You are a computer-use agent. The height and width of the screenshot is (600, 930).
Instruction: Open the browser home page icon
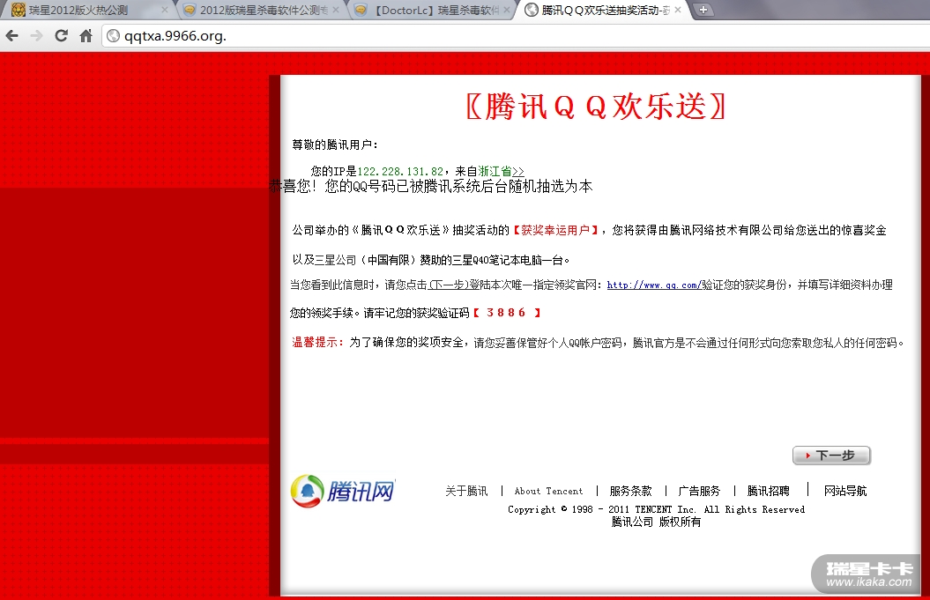coord(86,36)
